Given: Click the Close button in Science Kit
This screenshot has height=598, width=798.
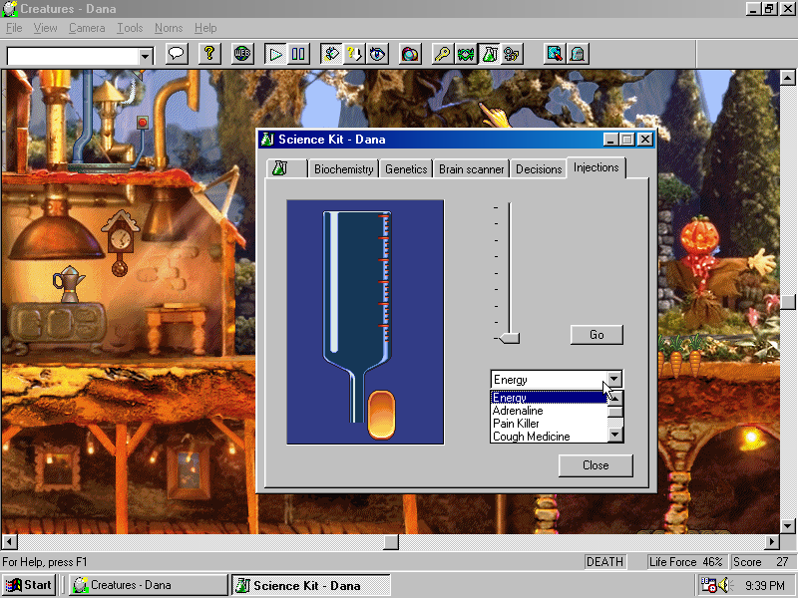Looking at the screenshot, I should (596, 465).
